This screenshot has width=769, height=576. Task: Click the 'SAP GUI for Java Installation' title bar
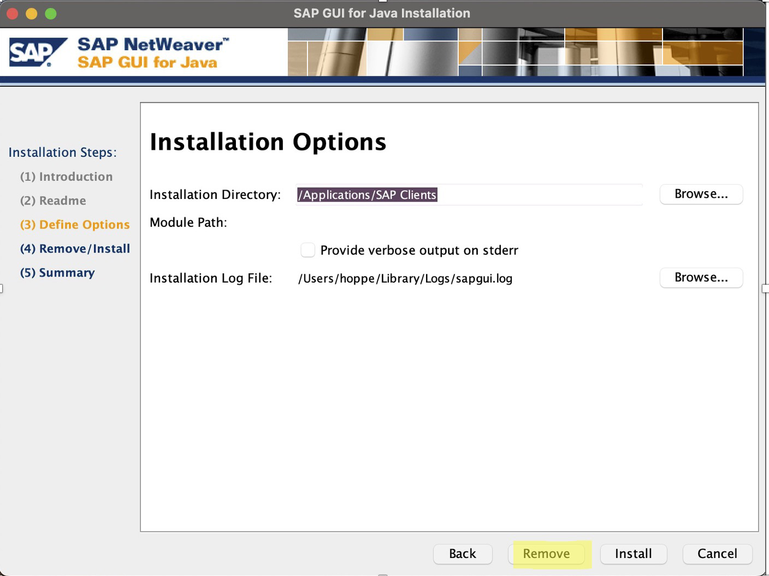coord(382,13)
